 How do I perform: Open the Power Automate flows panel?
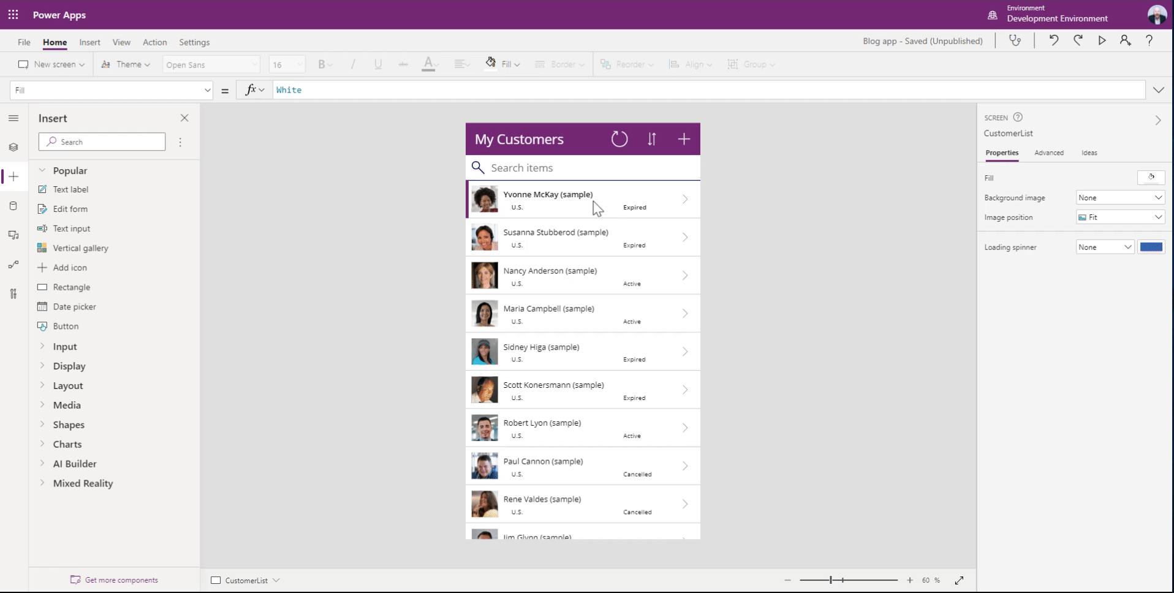coord(13,265)
